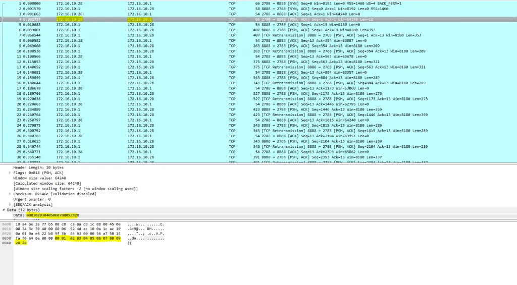Screen dimensions: 517x285
Task: Select packet 21 with Len=369
Action: click(258, 109)
